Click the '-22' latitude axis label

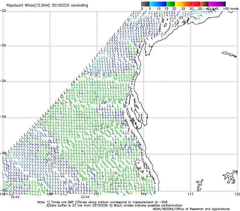pyautogui.click(x=3, y=45)
